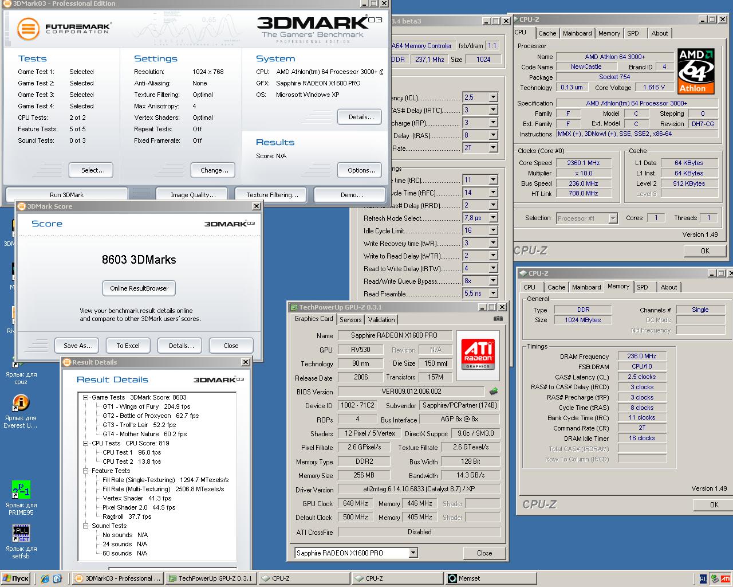Screen dimensions: 733x587
Task: Switch to Validation tab in GPU-Z
Action: (x=381, y=320)
